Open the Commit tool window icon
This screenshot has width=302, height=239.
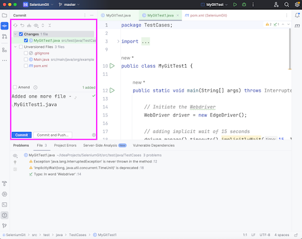pos(4,26)
